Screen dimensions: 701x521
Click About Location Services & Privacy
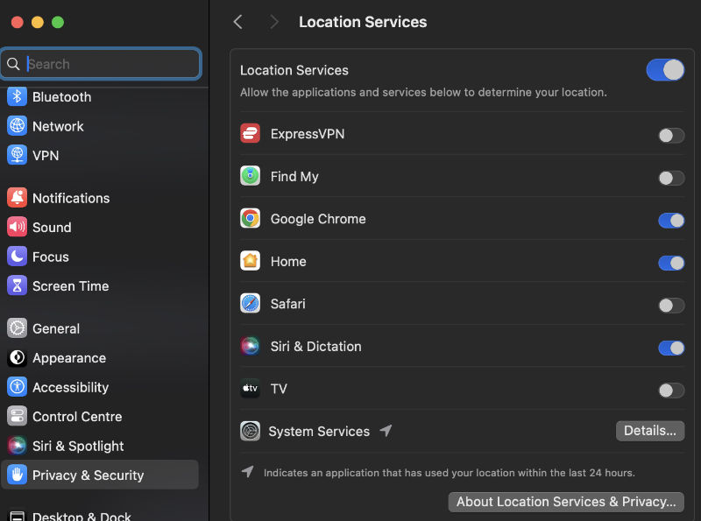[x=565, y=502]
